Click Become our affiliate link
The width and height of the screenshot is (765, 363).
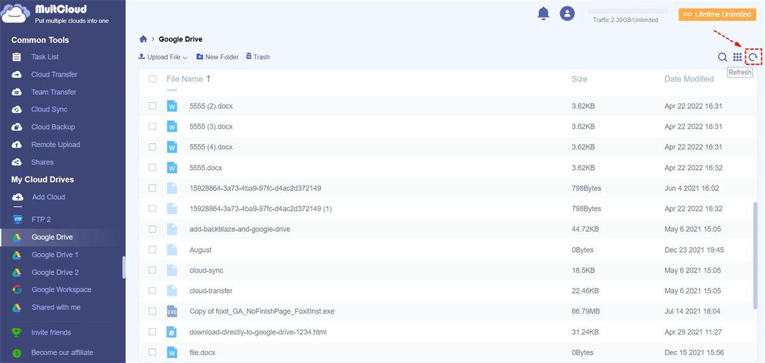tap(62, 353)
